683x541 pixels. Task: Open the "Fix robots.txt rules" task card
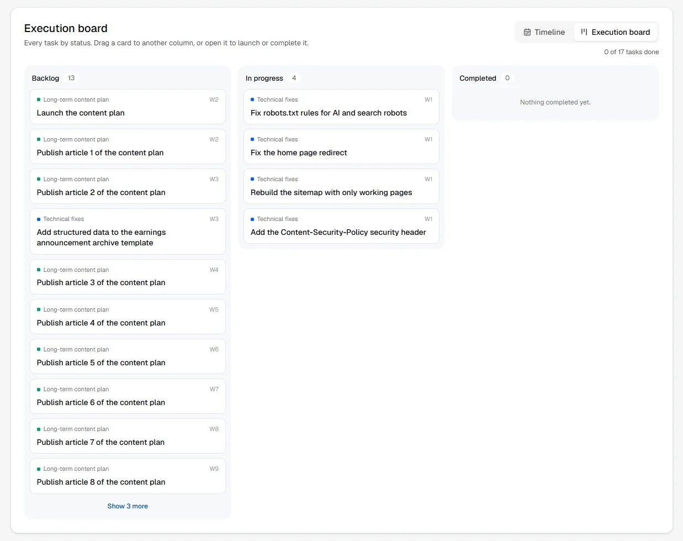point(341,107)
